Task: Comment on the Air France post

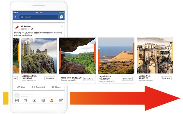Action: tap(39, 87)
